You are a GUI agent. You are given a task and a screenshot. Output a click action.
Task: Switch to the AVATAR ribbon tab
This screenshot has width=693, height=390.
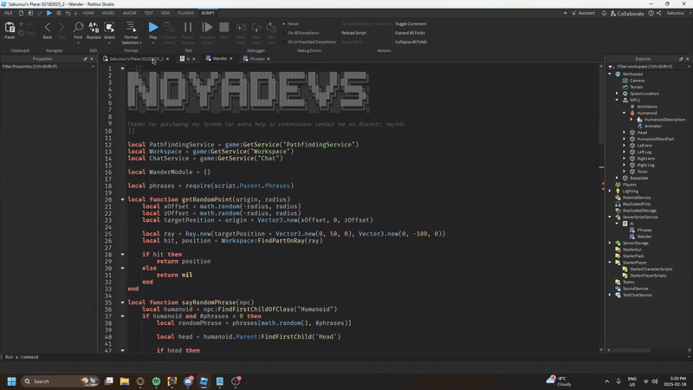129,13
